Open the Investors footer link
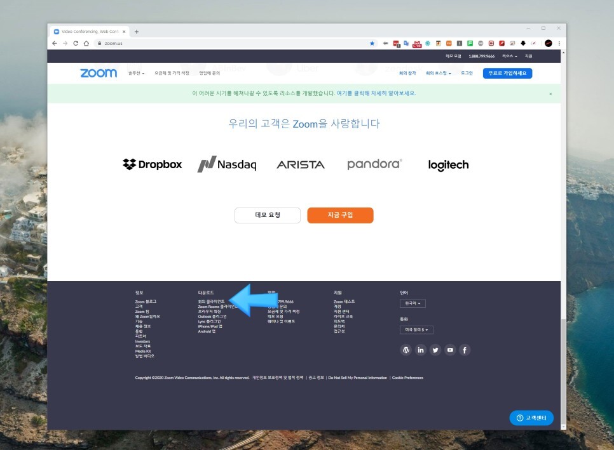Viewport: 614px width, 450px height. 142,341
